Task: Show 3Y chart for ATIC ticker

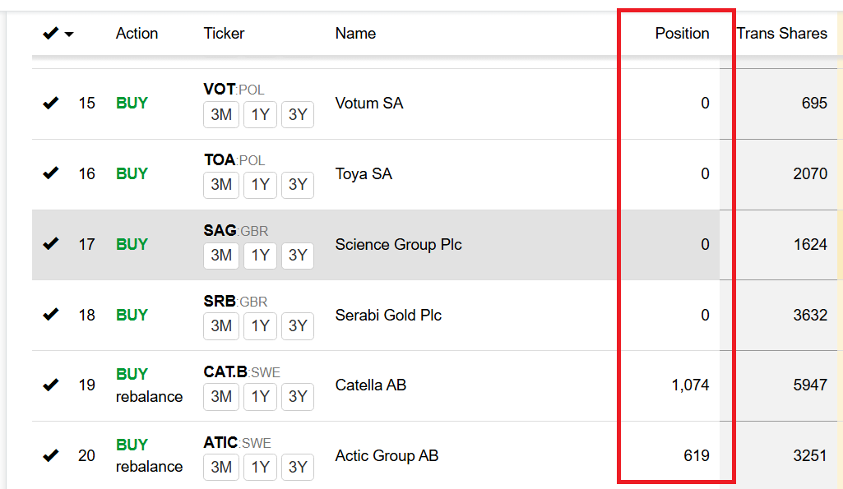Action: pos(298,467)
